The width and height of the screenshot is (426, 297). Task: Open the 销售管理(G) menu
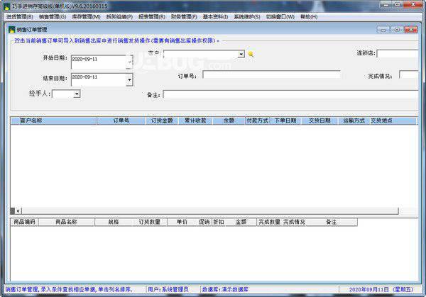[53, 17]
